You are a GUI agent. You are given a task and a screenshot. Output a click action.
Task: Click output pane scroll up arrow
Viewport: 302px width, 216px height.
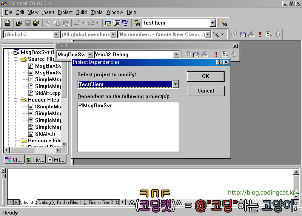coord(296,172)
